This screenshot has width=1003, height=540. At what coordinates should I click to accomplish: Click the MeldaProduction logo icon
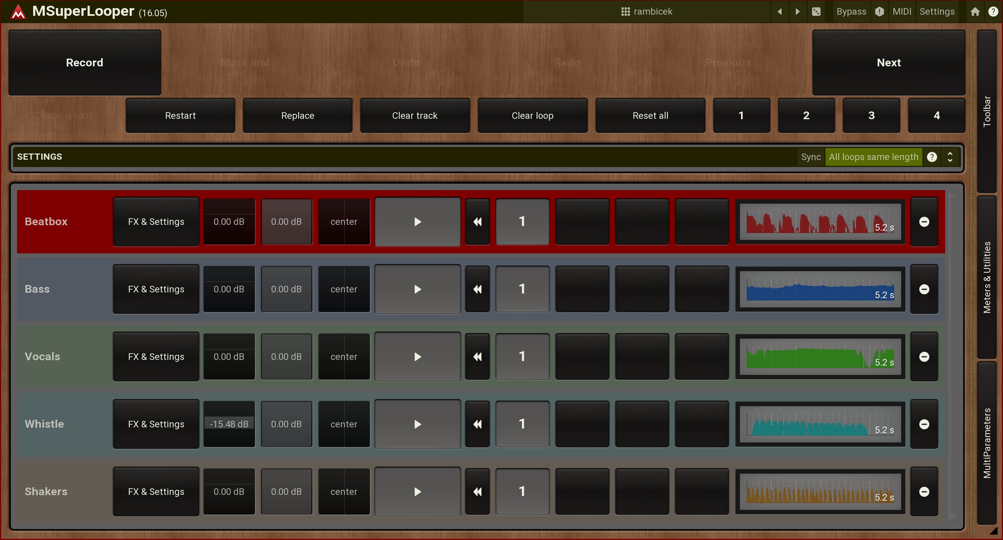click(x=18, y=12)
